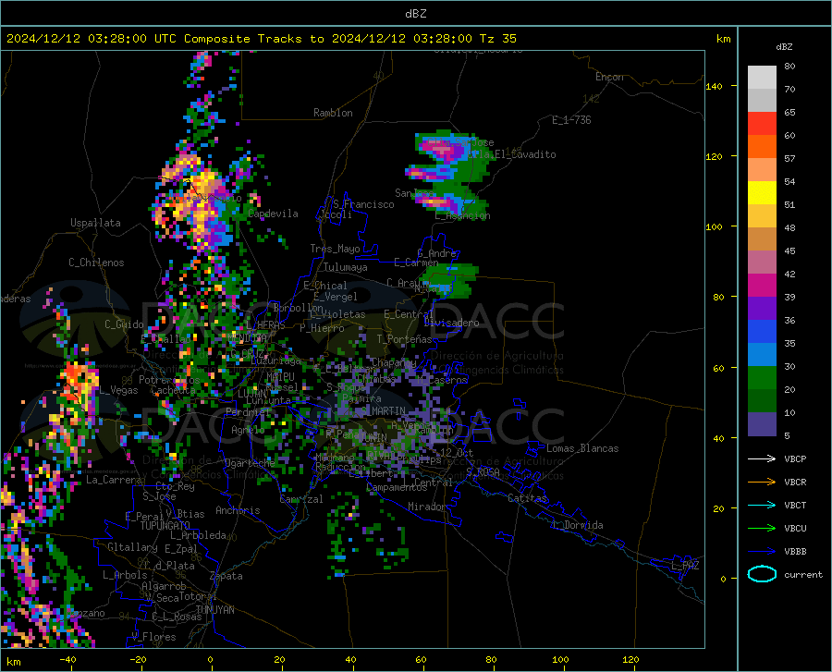
Task: Click the green VBCU arrow icon in legend
Action: tap(762, 529)
